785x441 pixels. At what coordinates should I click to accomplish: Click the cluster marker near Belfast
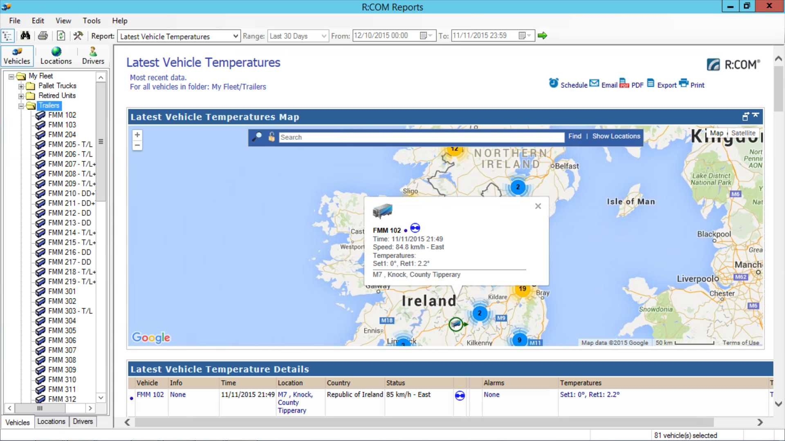[518, 187]
